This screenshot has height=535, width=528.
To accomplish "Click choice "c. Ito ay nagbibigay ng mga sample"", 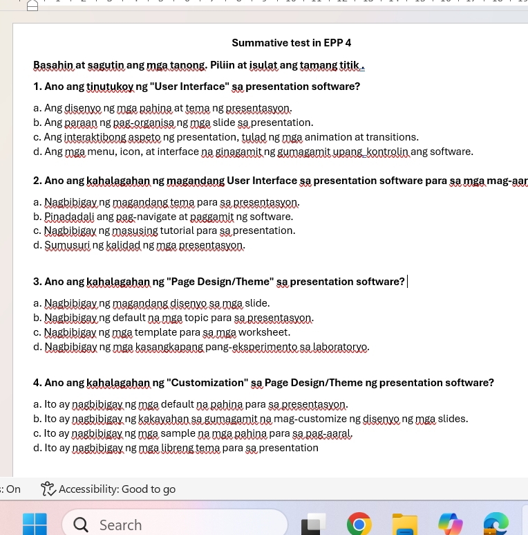I will click(193, 433).
